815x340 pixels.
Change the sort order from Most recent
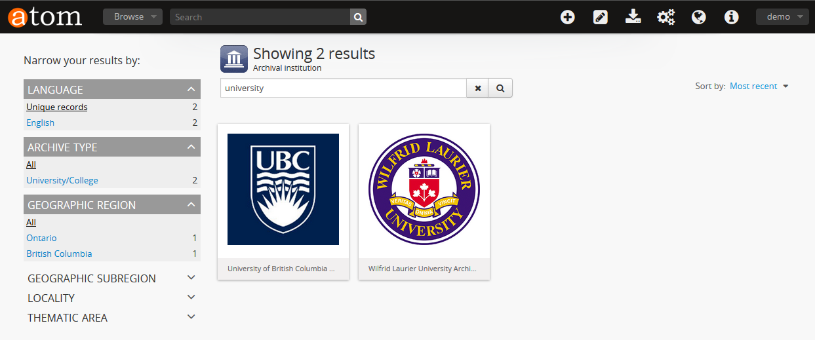(x=759, y=86)
